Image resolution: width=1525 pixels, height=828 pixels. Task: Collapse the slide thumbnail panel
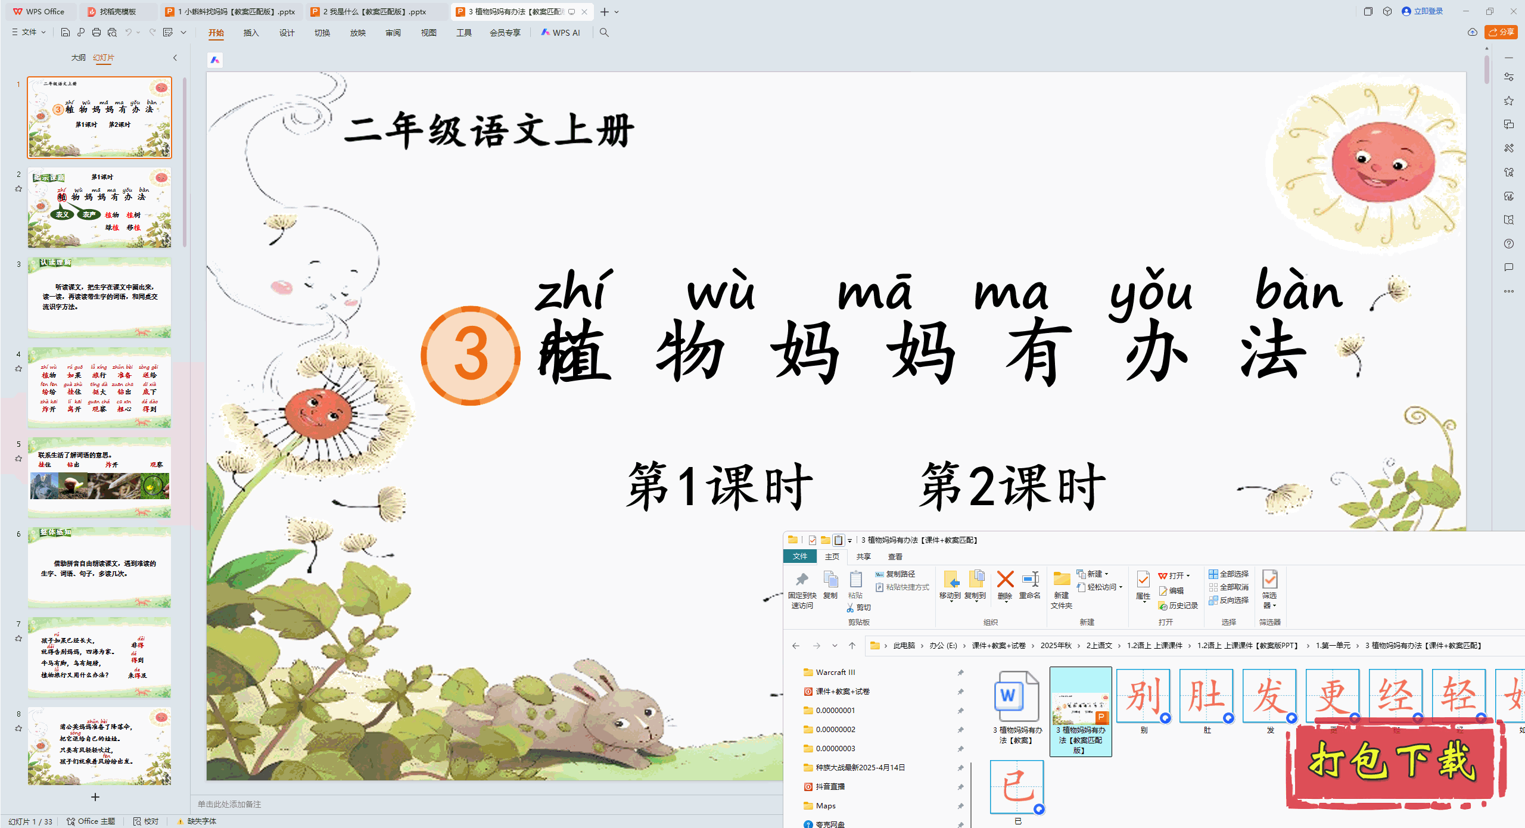(x=175, y=58)
